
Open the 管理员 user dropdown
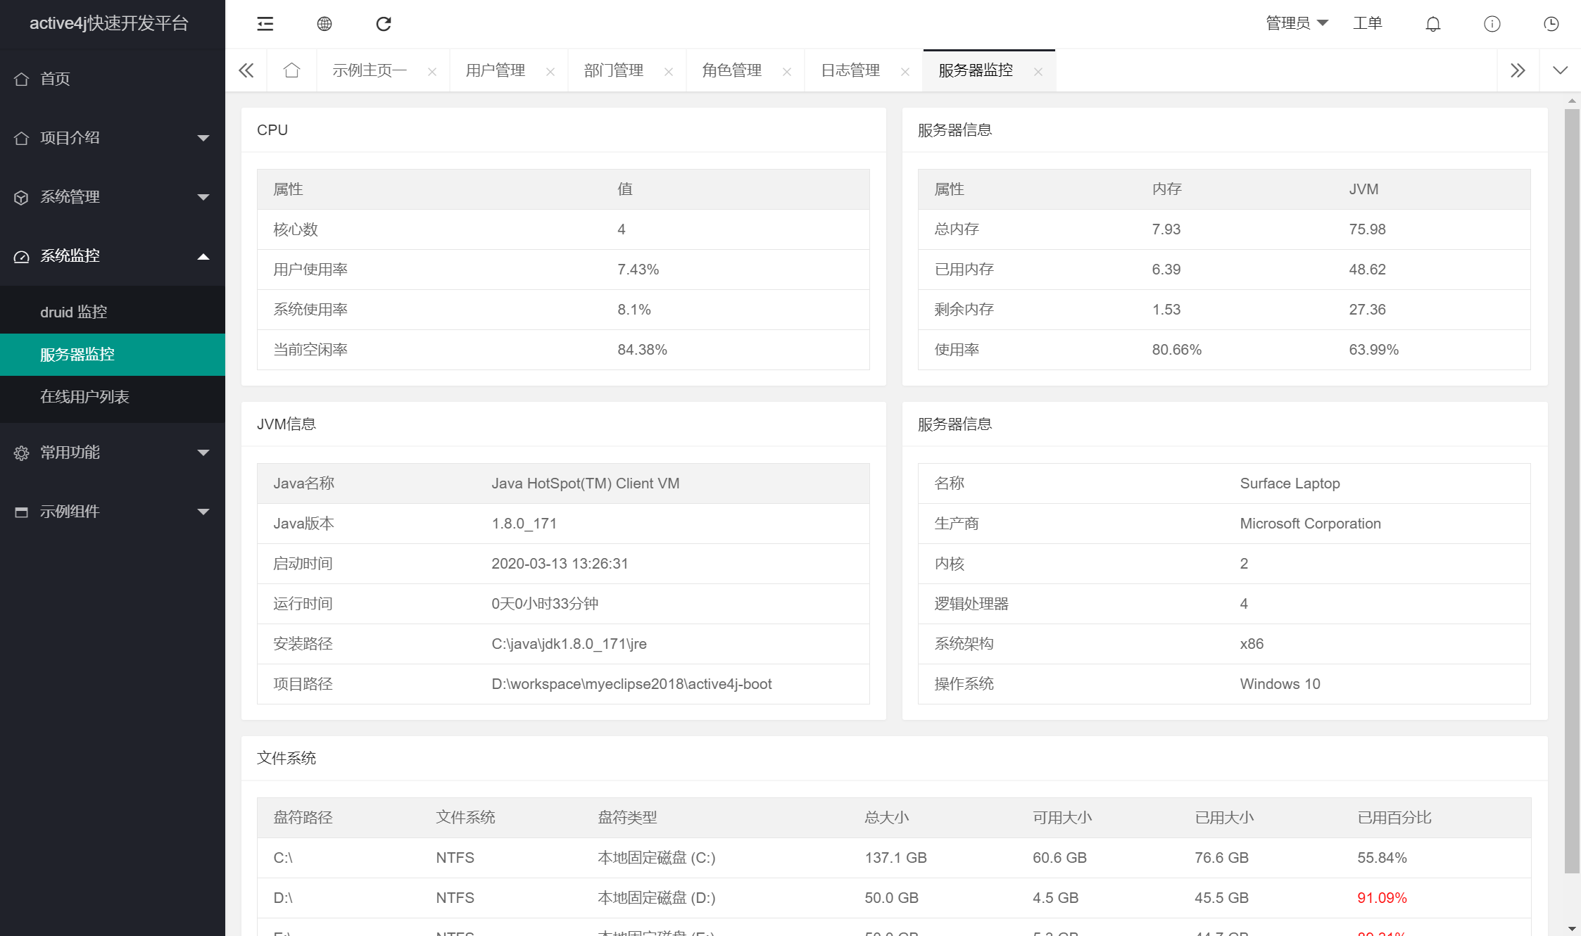1297,23
